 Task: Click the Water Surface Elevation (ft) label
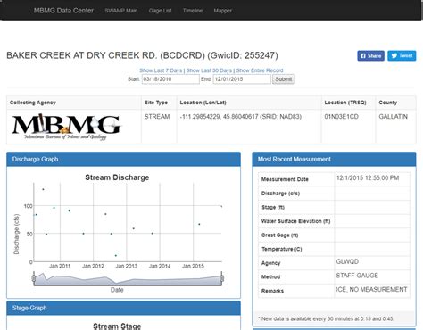295,221
